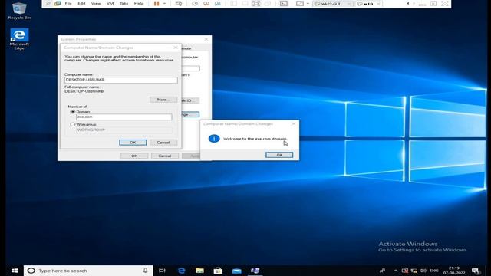Click the unity mode icon in VMware toolbar
491x276 pixels.
(x=268, y=3)
